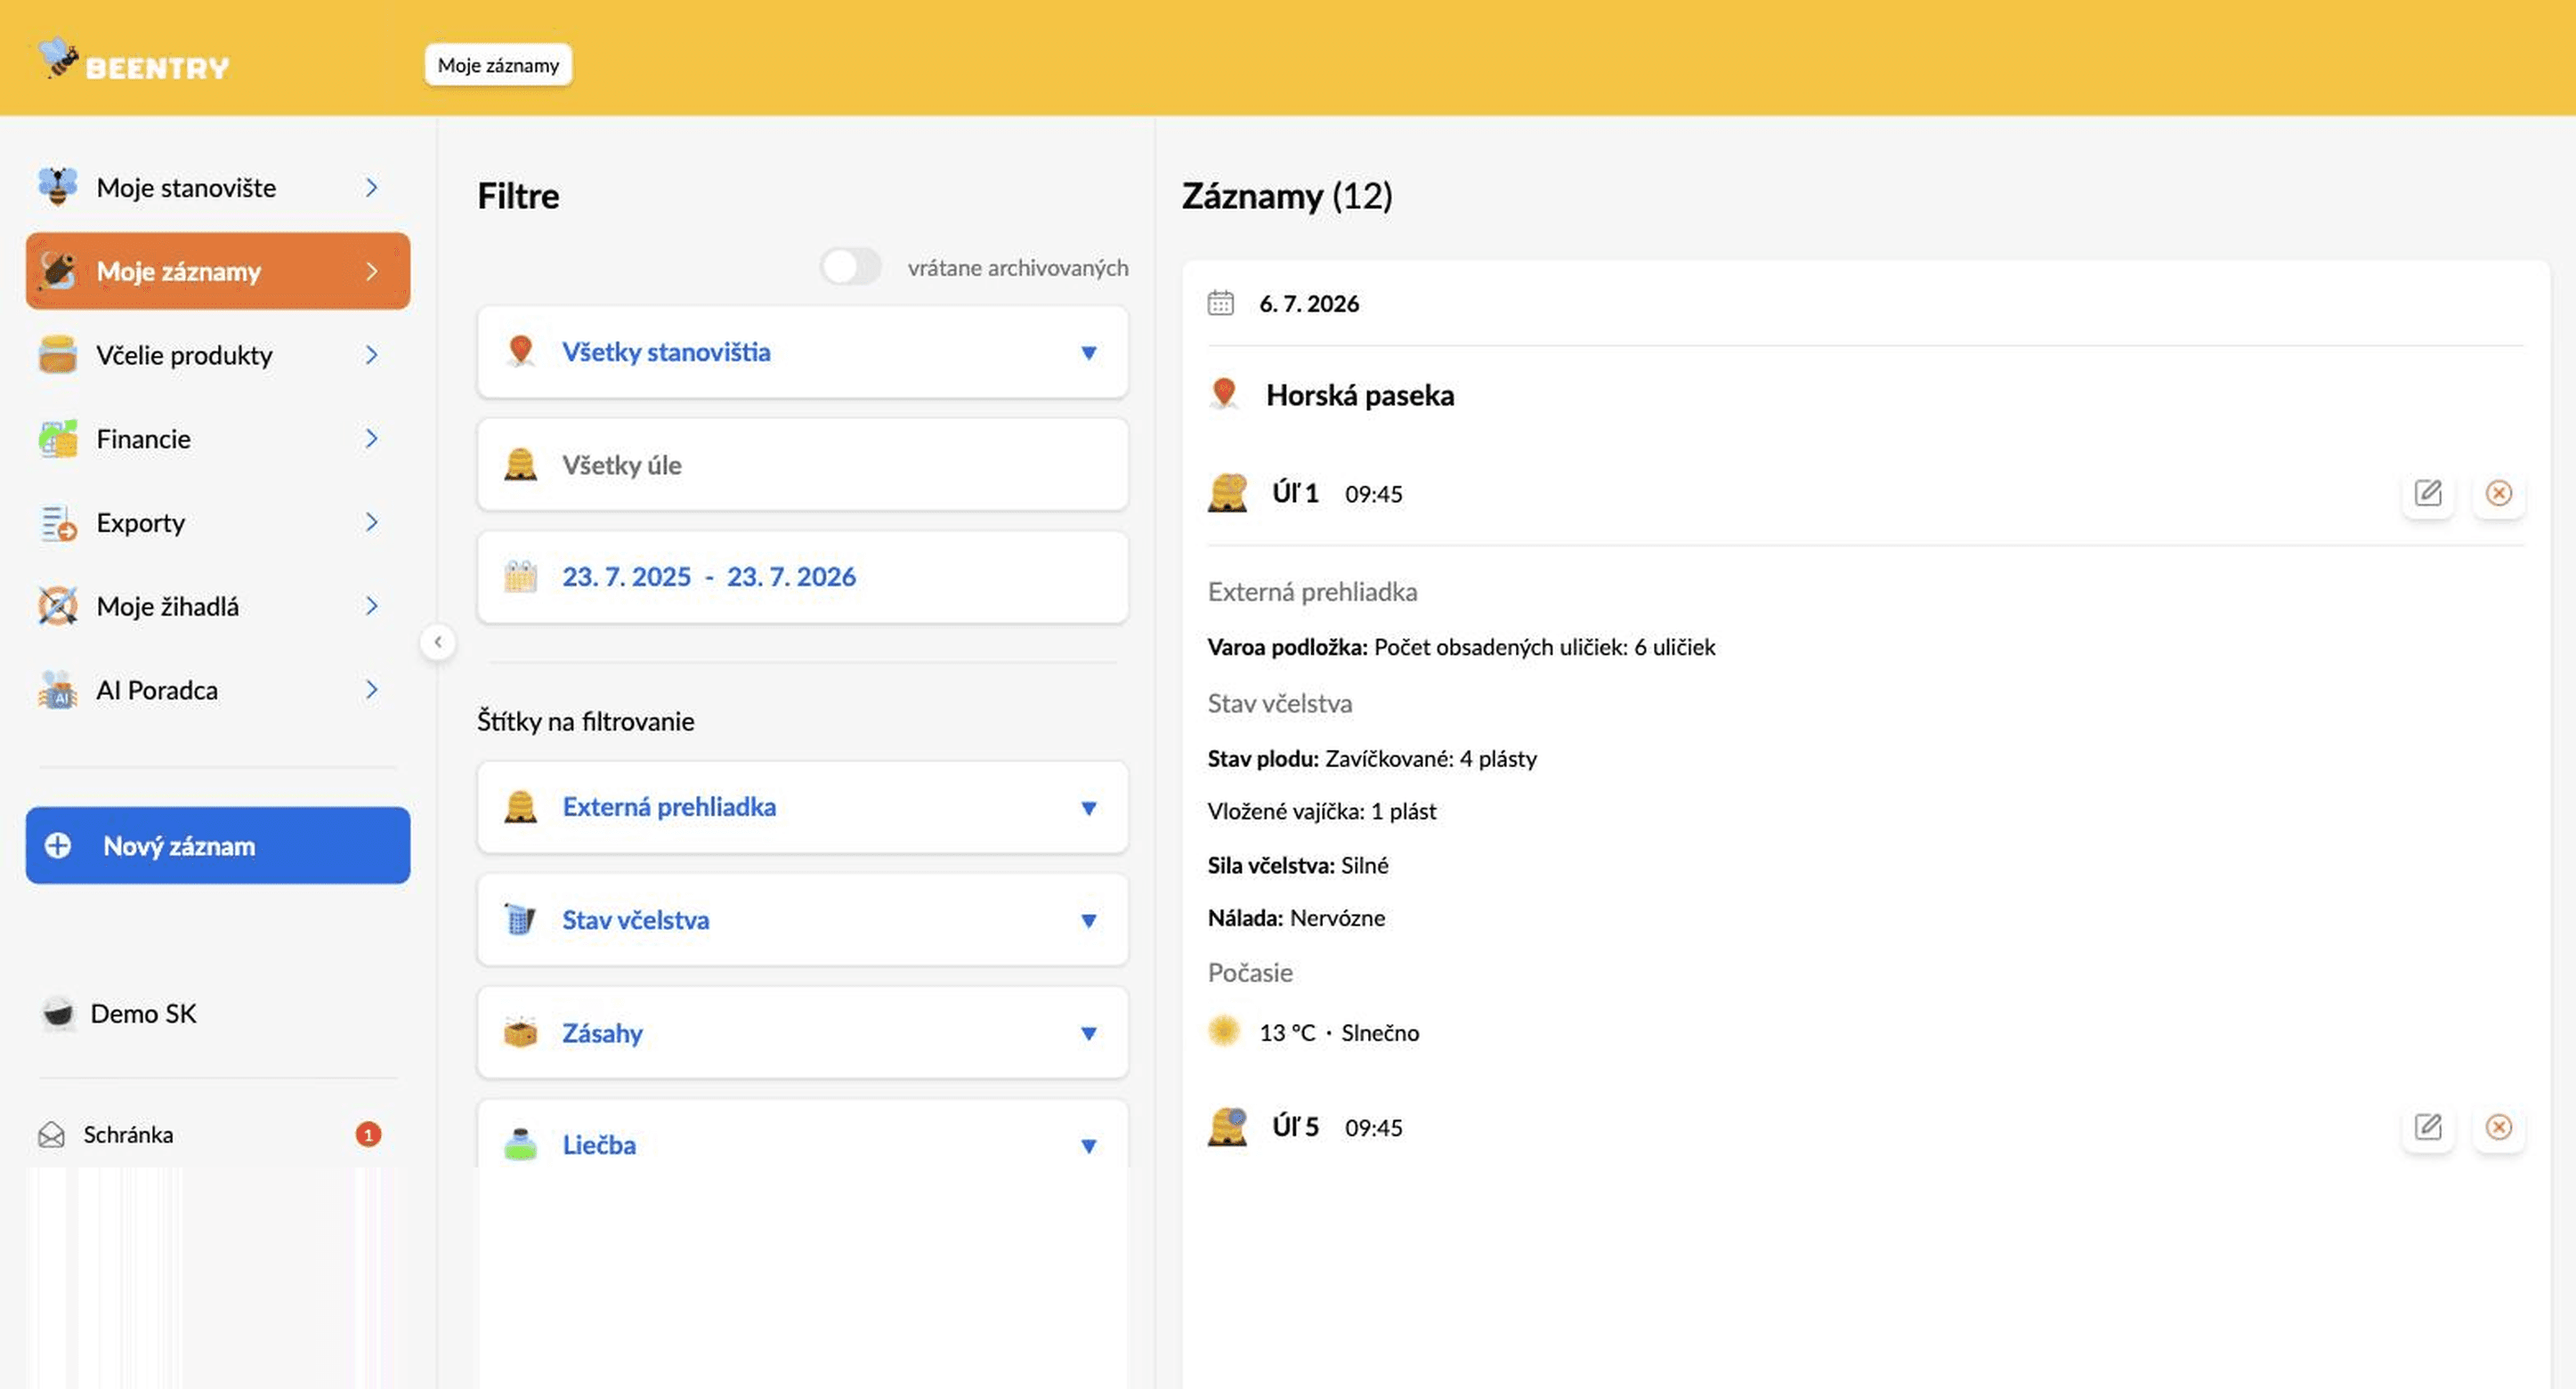The height and width of the screenshot is (1389, 2576).
Task: Click the chevron next to Financie
Action: (371, 439)
